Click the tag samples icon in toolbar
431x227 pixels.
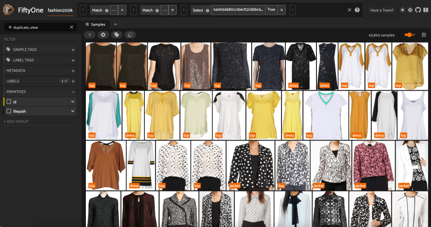(x=117, y=35)
